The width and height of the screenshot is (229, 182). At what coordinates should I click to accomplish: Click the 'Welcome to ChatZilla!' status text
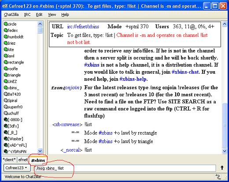[23, 177]
